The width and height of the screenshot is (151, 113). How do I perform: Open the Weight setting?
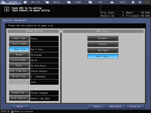(x=19, y=55)
